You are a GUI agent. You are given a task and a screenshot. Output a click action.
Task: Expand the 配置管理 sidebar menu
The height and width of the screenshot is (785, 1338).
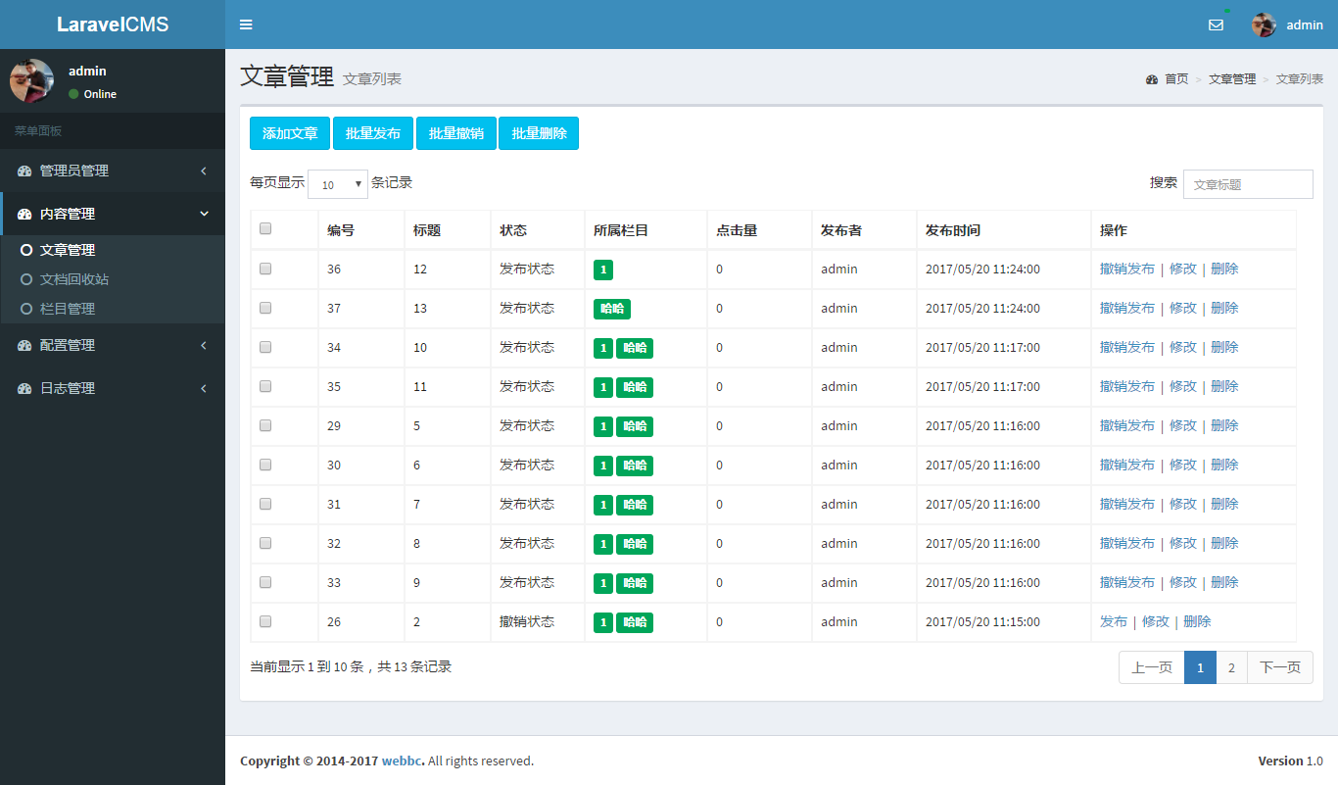pyautogui.click(x=113, y=345)
